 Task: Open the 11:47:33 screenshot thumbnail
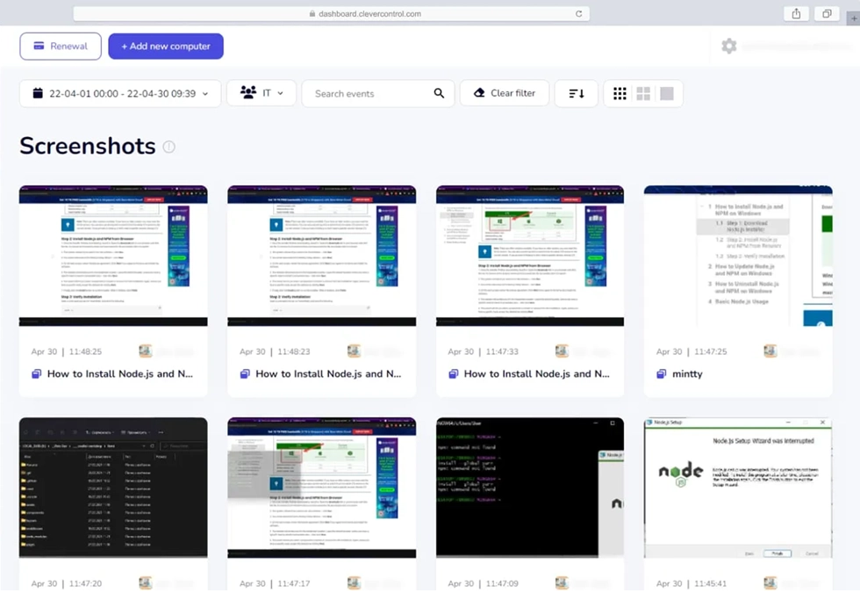[x=530, y=256]
